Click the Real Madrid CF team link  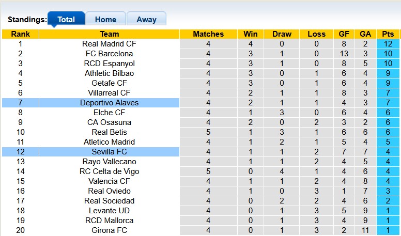pyautogui.click(x=109, y=44)
